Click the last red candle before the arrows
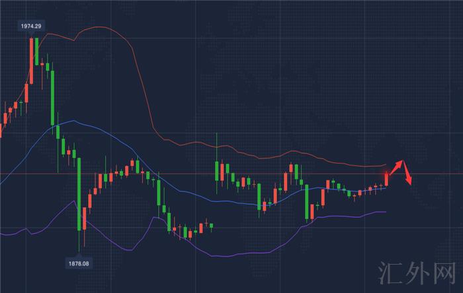This screenshot has height=293, width=463. (x=386, y=177)
